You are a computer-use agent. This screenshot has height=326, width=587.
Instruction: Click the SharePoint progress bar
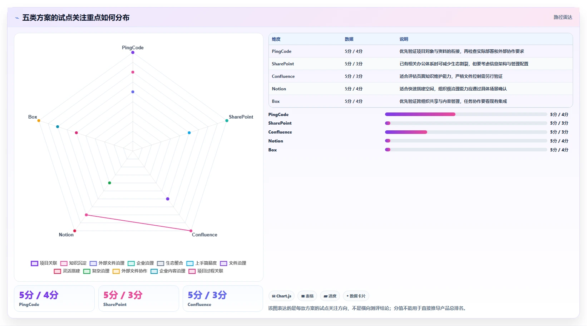tap(466, 123)
